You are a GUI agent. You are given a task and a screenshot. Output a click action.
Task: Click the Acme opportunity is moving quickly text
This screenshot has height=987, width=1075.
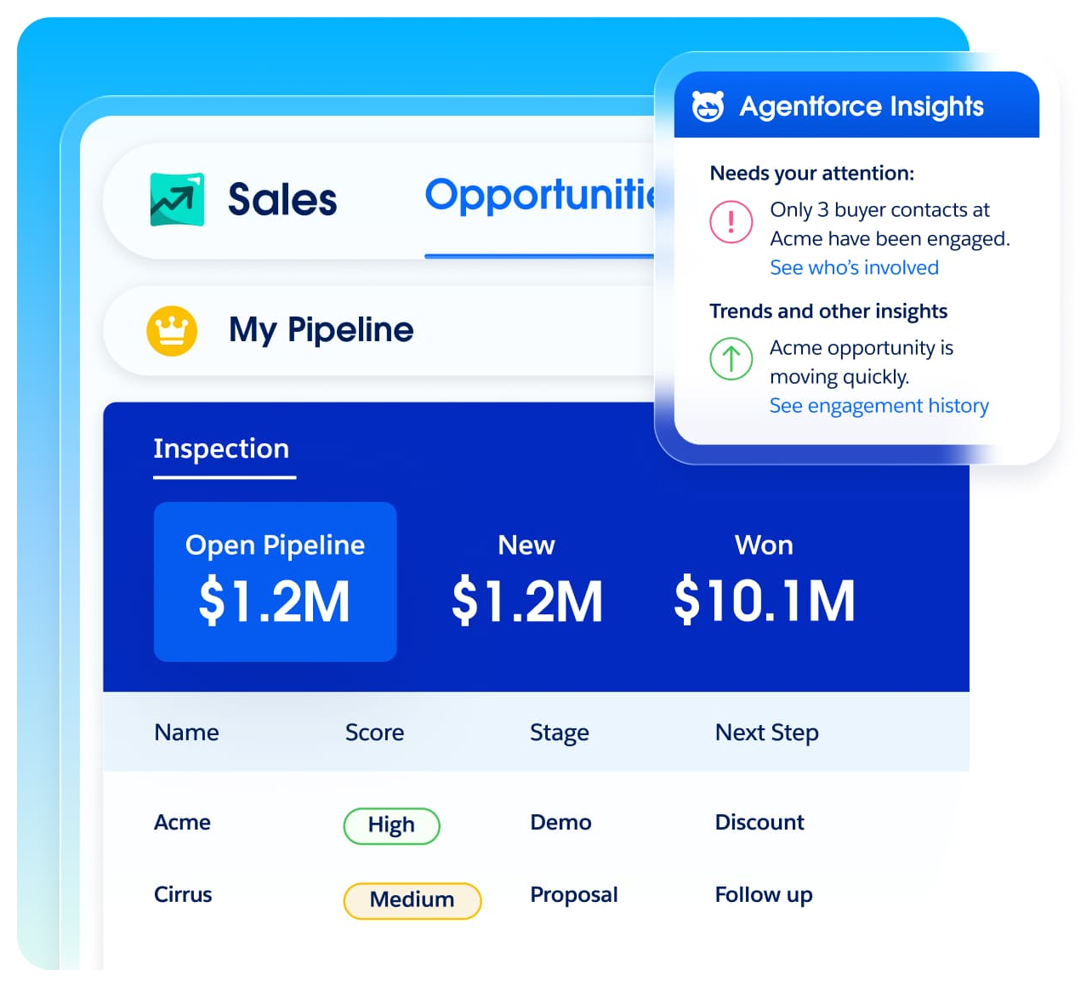[862, 362]
